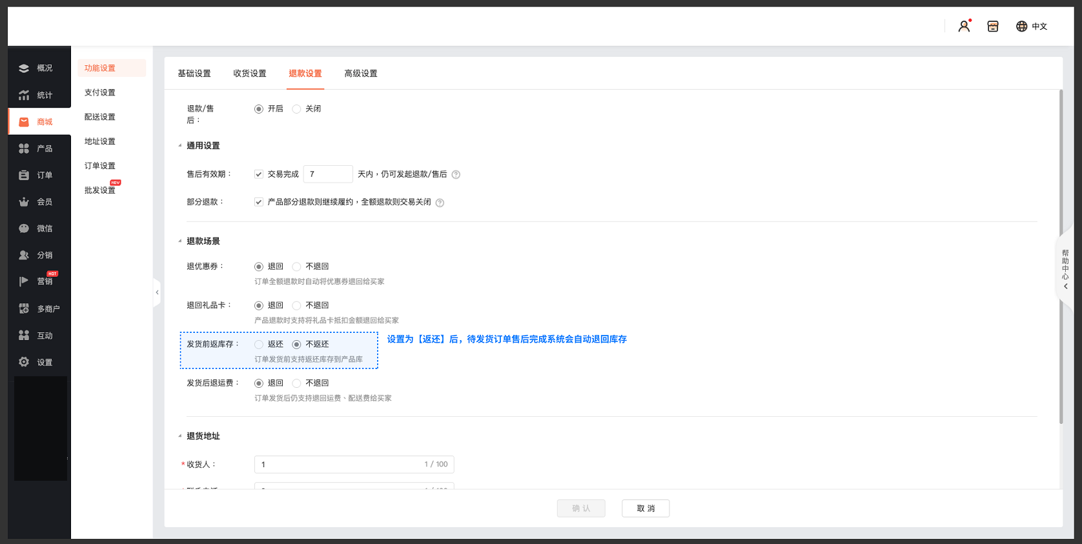Uncheck the 交易完成 checkbox

259,174
